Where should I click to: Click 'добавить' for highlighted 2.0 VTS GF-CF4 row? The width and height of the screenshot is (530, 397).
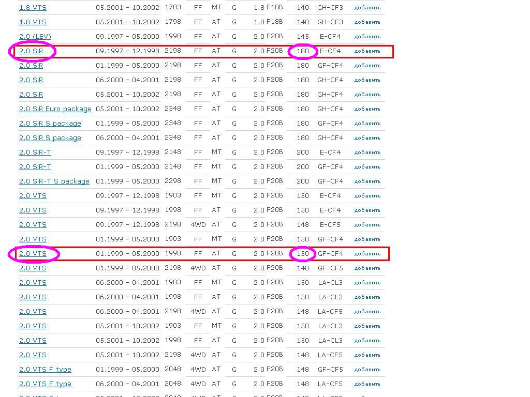tap(367, 254)
